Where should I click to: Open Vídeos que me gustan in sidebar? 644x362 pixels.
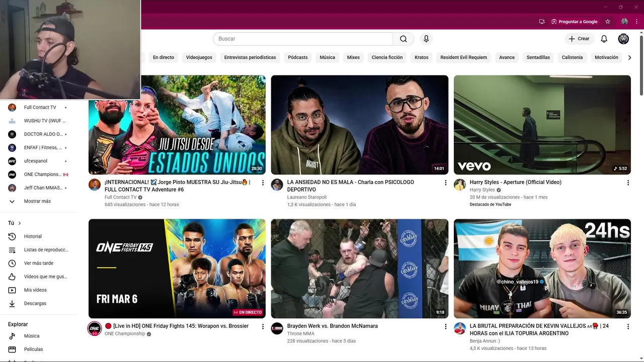39,277
